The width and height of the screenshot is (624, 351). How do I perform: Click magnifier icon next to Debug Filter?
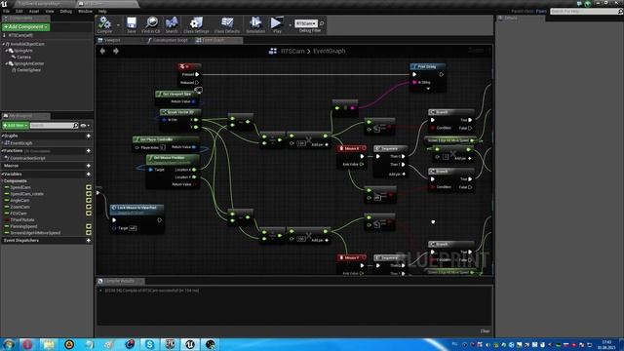322,23
